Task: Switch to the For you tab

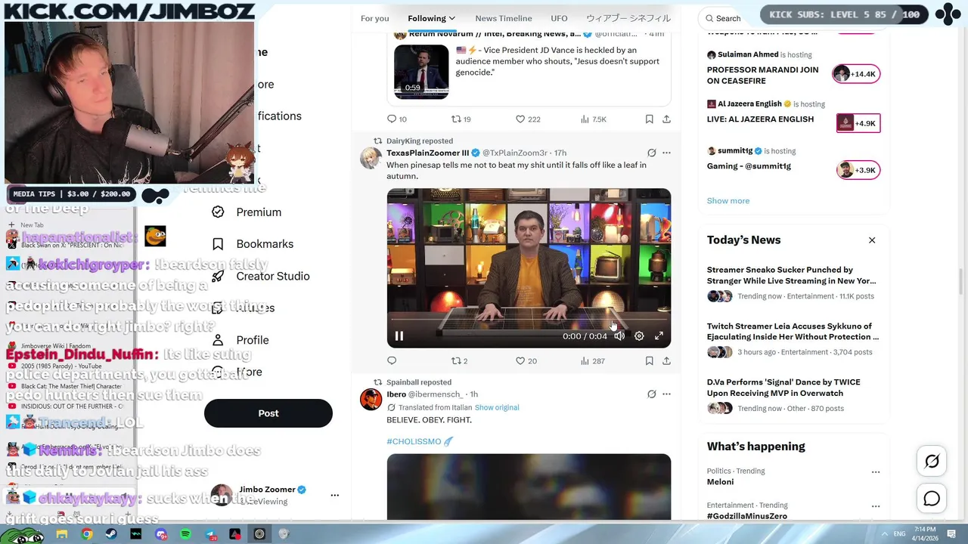Action: coord(375,18)
